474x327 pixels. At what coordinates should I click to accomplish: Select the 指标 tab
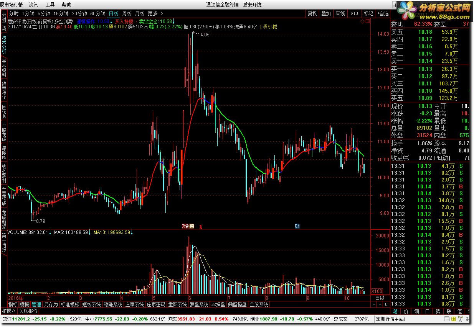click(13, 304)
